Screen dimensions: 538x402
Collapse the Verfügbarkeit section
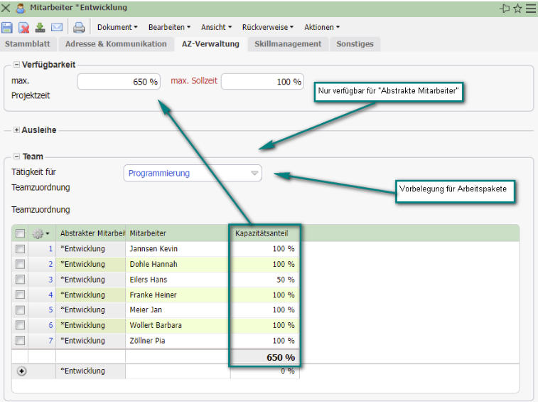[17, 65]
